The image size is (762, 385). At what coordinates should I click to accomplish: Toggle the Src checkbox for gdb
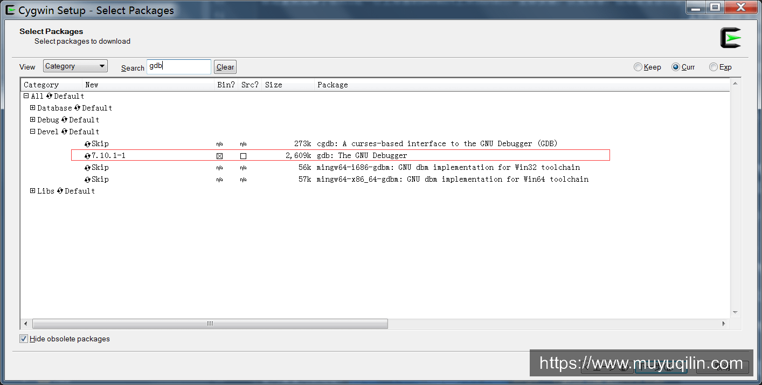(243, 156)
